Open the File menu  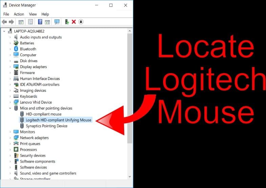[6, 14]
